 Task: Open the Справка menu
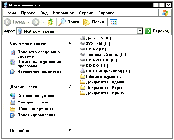coord(106,13)
